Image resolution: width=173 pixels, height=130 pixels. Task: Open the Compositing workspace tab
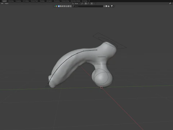[x=65, y=1]
